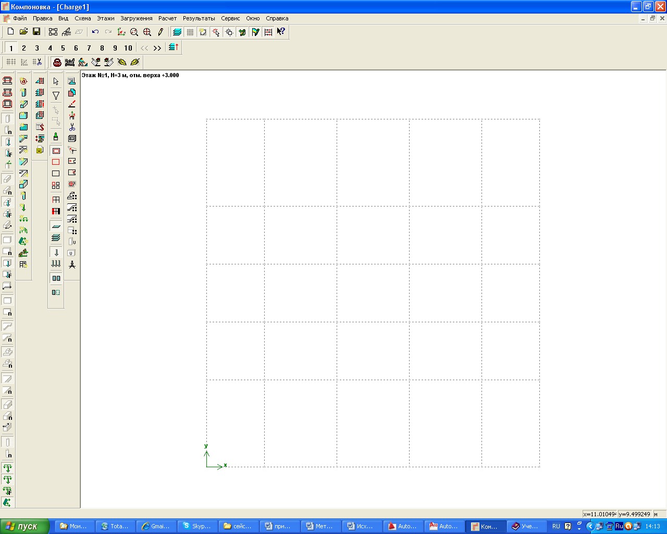Click the Этаж №1 floor info label
This screenshot has width=667, height=534.
pyautogui.click(x=130, y=75)
